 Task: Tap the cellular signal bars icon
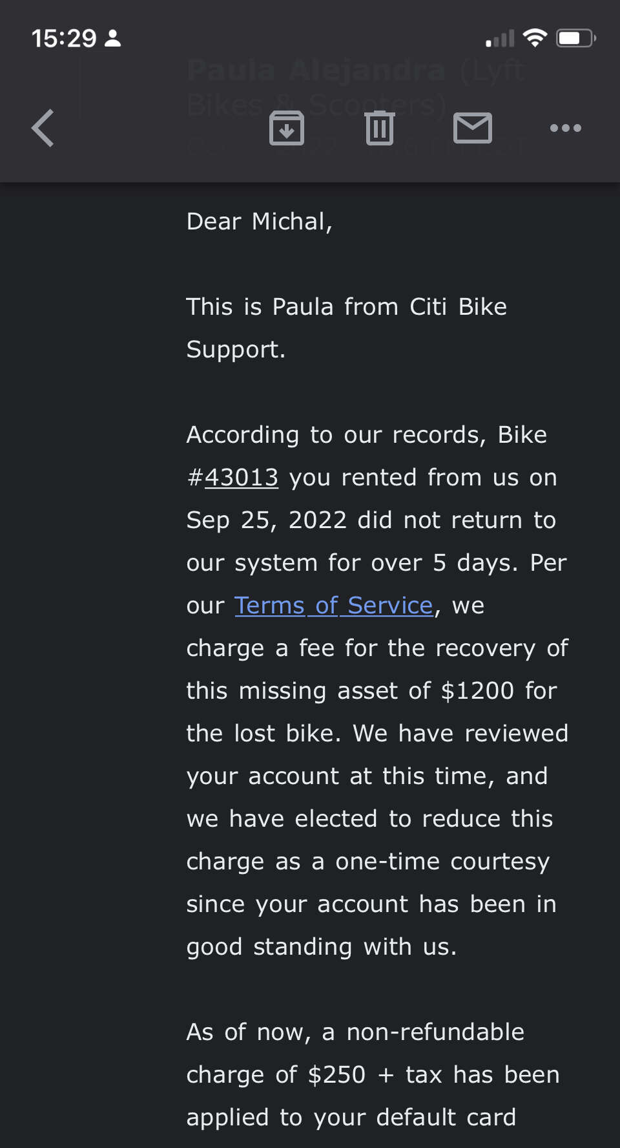click(x=501, y=39)
